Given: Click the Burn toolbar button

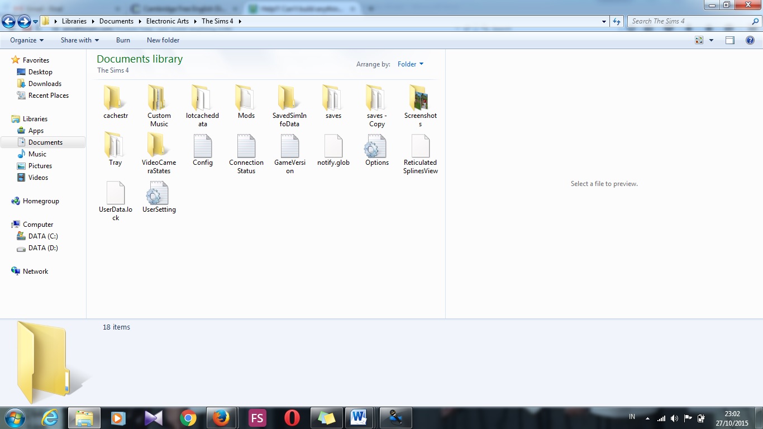Looking at the screenshot, I should 123,40.
